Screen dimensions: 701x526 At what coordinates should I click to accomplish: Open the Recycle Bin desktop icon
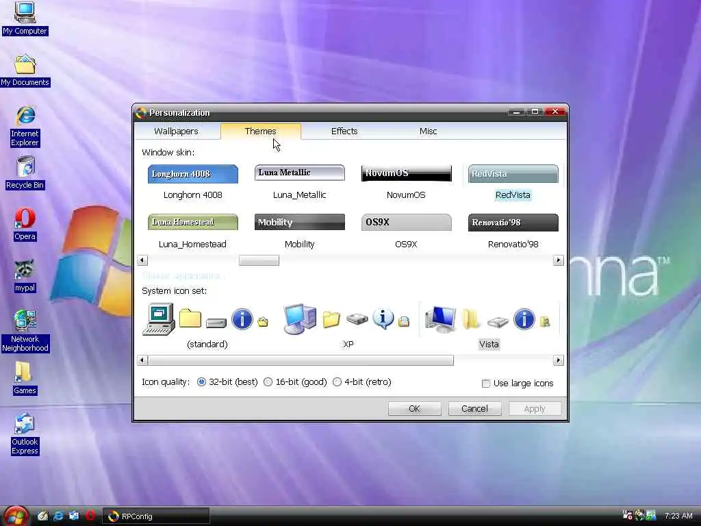pos(25,173)
